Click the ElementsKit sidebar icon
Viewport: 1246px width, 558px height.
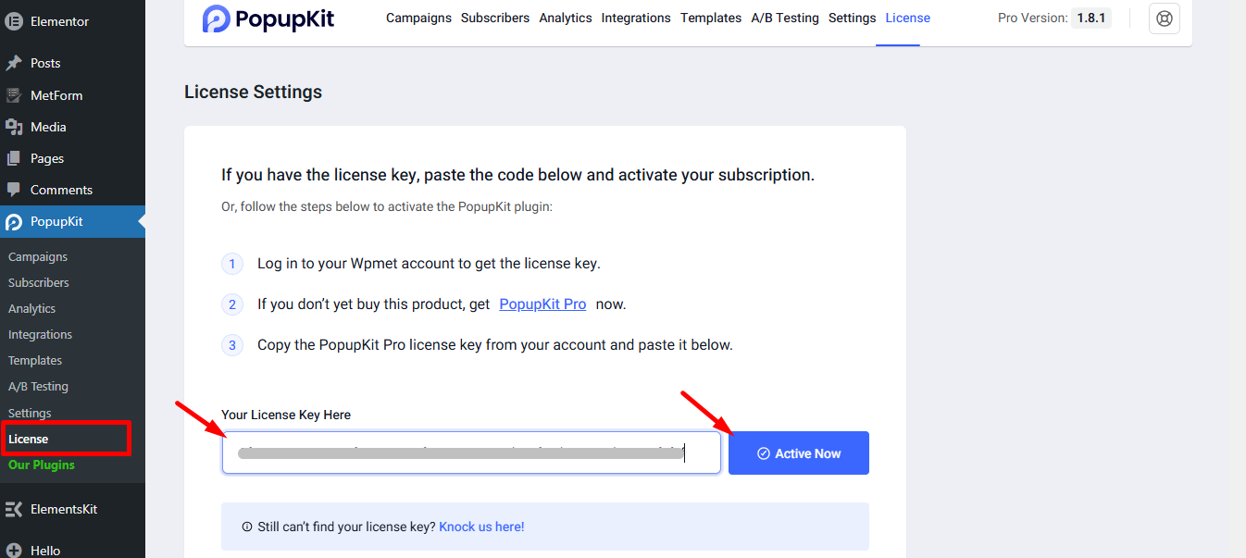(x=14, y=508)
